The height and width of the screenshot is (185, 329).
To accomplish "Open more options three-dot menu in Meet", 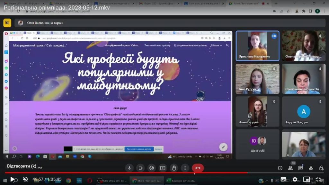I will 185,168.
